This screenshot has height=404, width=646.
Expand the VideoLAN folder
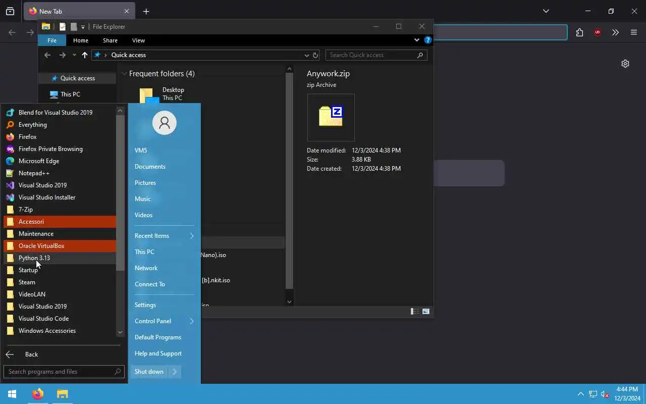coord(60,294)
